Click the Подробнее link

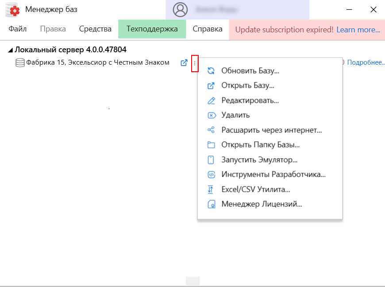[x=366, y=63]
